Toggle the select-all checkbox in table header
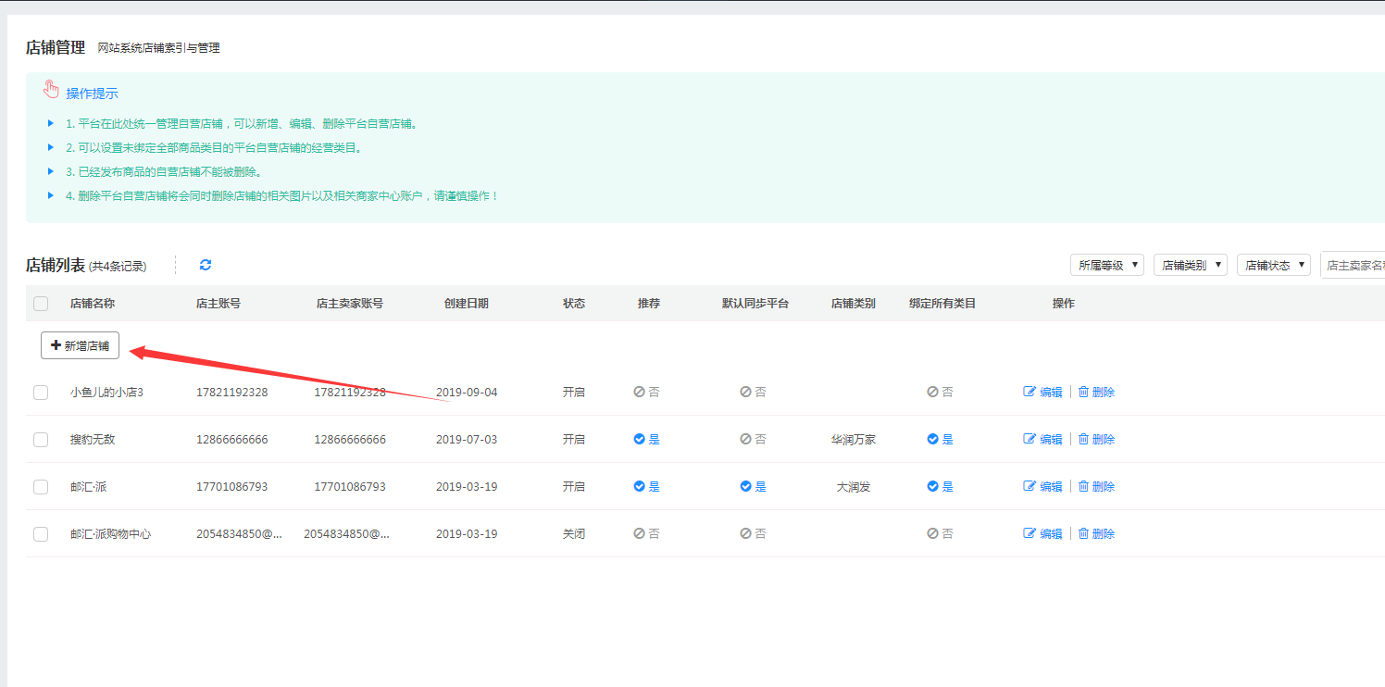 pos(41,304)
